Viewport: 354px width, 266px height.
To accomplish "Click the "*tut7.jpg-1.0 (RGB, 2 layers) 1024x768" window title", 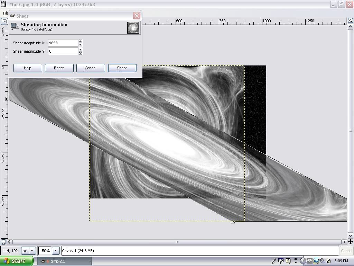I will [52, 5].
